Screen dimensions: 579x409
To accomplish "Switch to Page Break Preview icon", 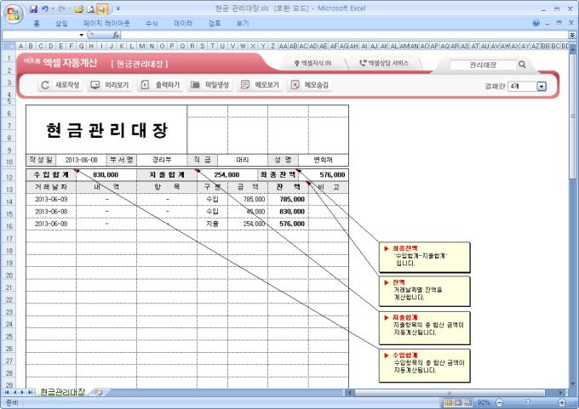I will click(467, 402).
